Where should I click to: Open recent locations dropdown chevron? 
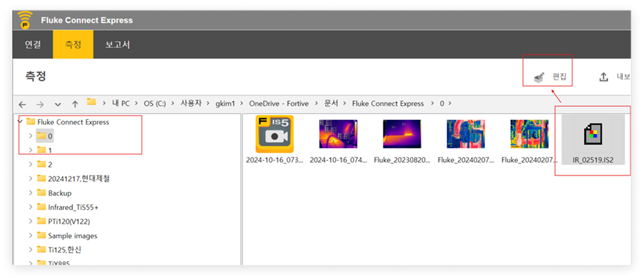(x=58, y=104)
